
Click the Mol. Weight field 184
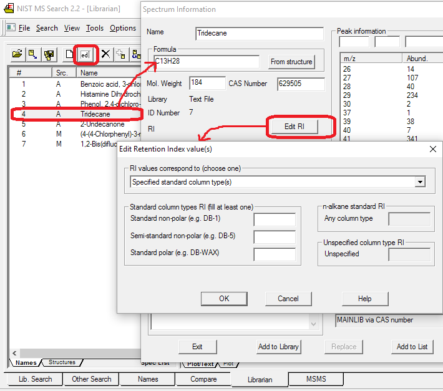click(207, 83)
